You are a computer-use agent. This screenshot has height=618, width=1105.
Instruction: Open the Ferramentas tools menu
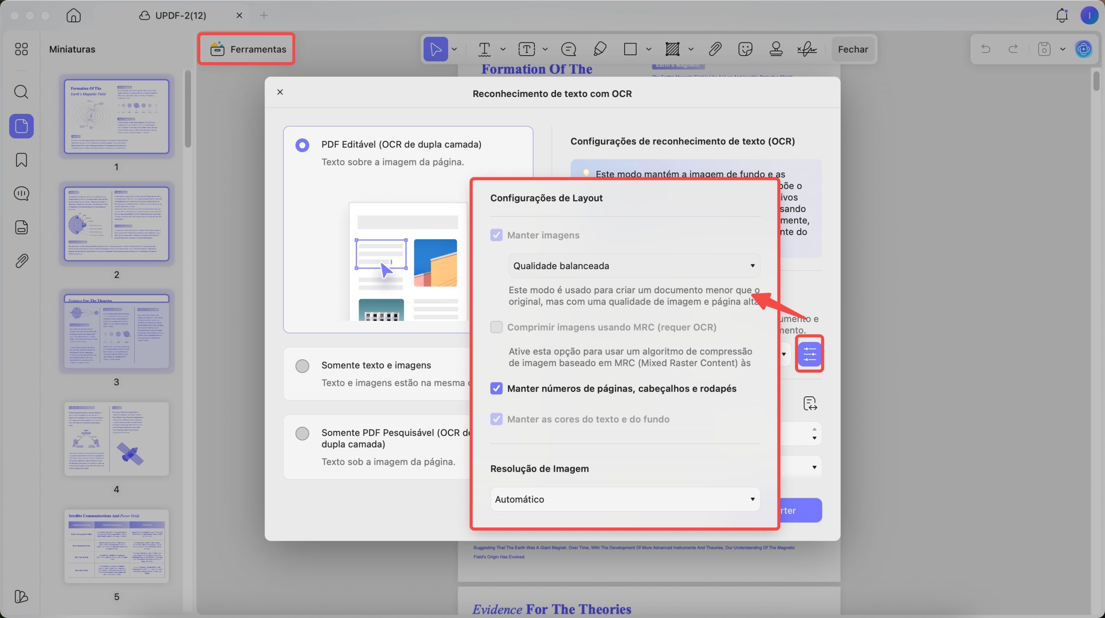(248, 49)
